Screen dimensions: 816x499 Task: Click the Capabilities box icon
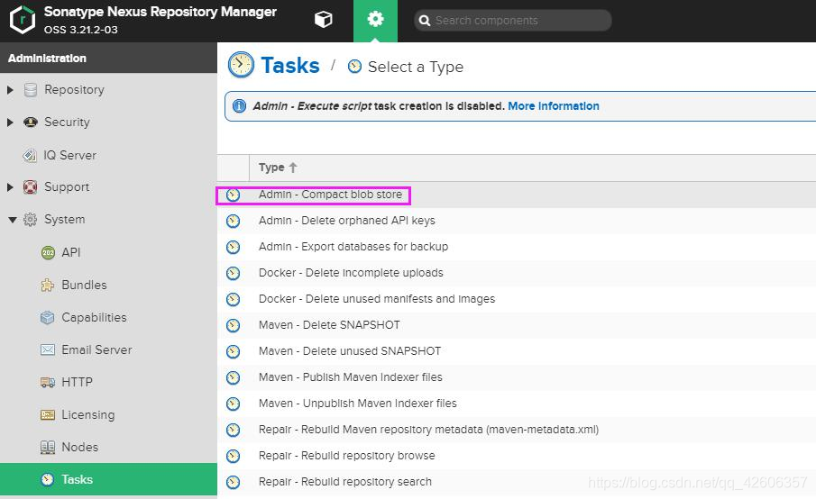(x=48, y=318)
